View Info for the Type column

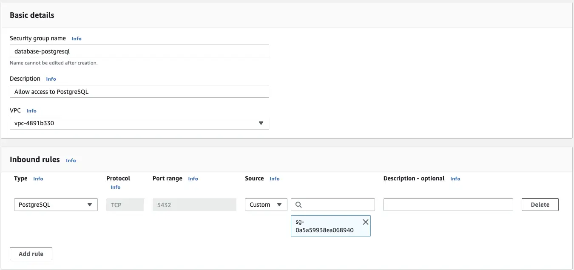(x=38, y=179)
